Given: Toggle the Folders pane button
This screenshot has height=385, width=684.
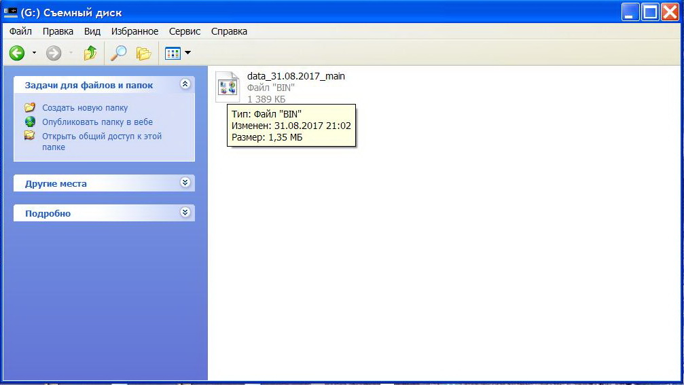Looking at the screenshot, I should (x=143, y=53).
